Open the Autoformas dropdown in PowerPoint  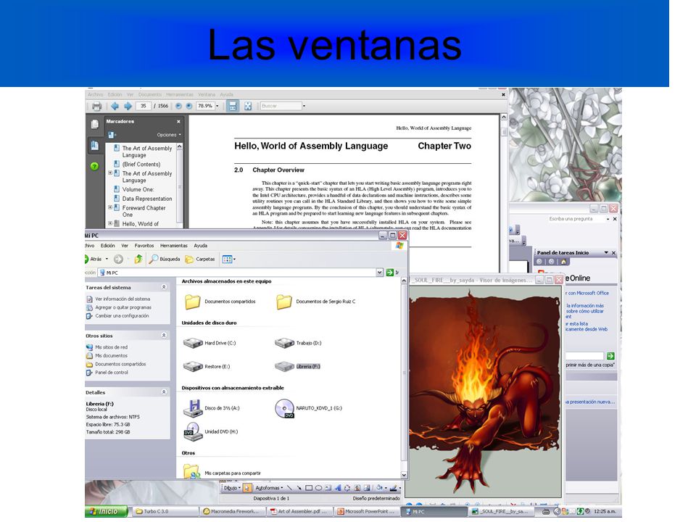tap(269, 488)
